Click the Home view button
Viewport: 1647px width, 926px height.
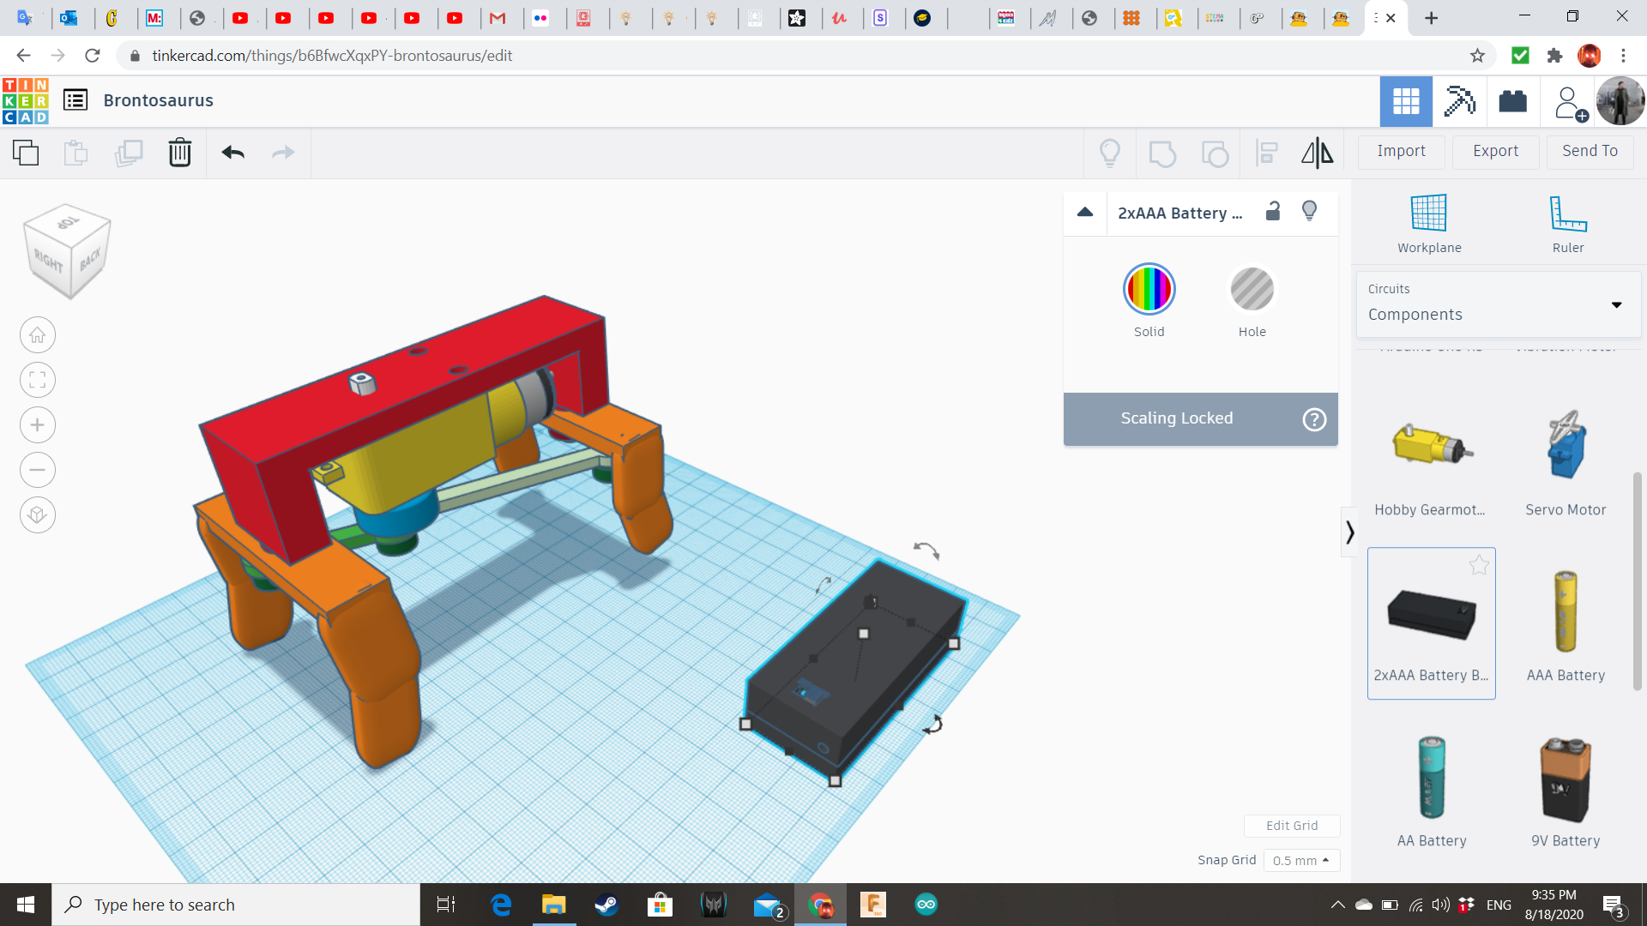click(38, 335)
